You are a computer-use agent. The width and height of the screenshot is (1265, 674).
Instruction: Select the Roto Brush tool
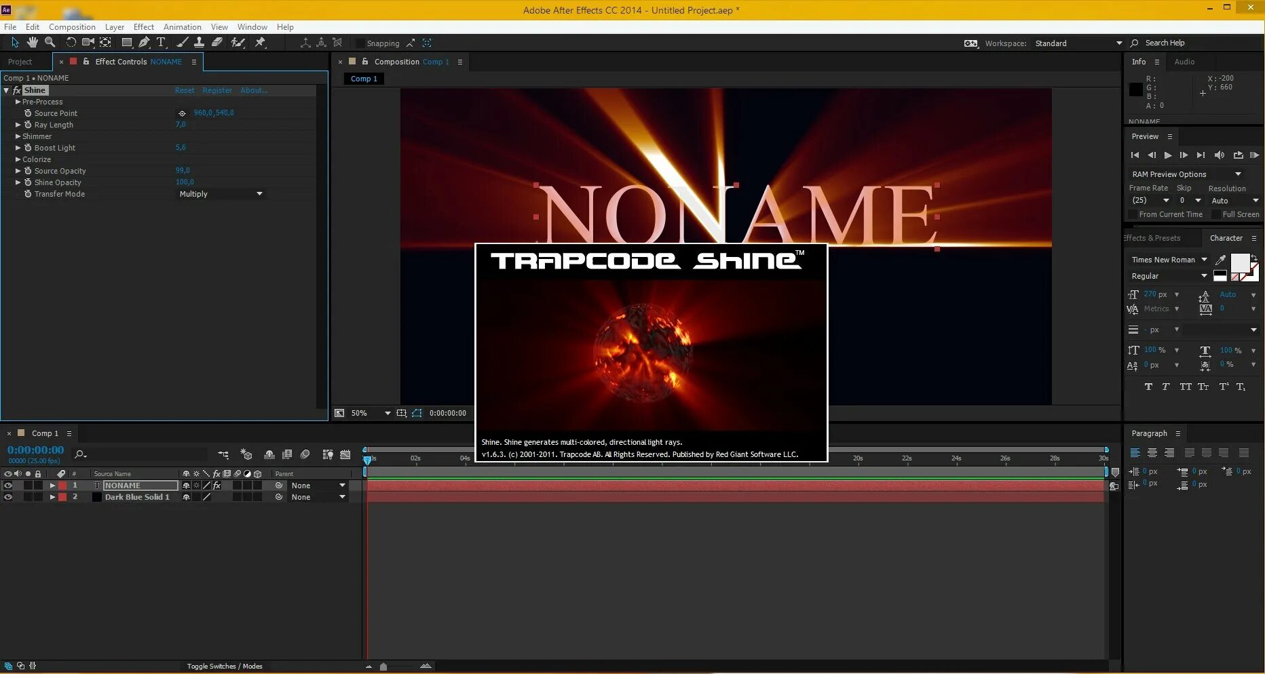point(238,43)
